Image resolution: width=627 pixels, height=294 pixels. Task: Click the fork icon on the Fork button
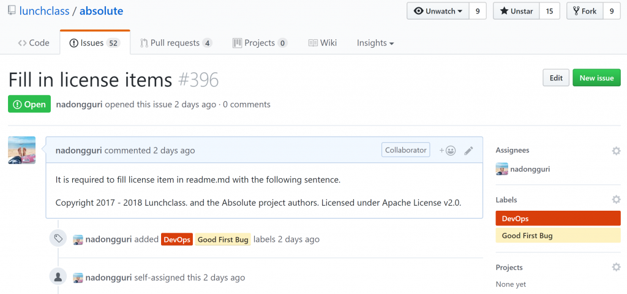pyautogui.click(x=576, y=11)
